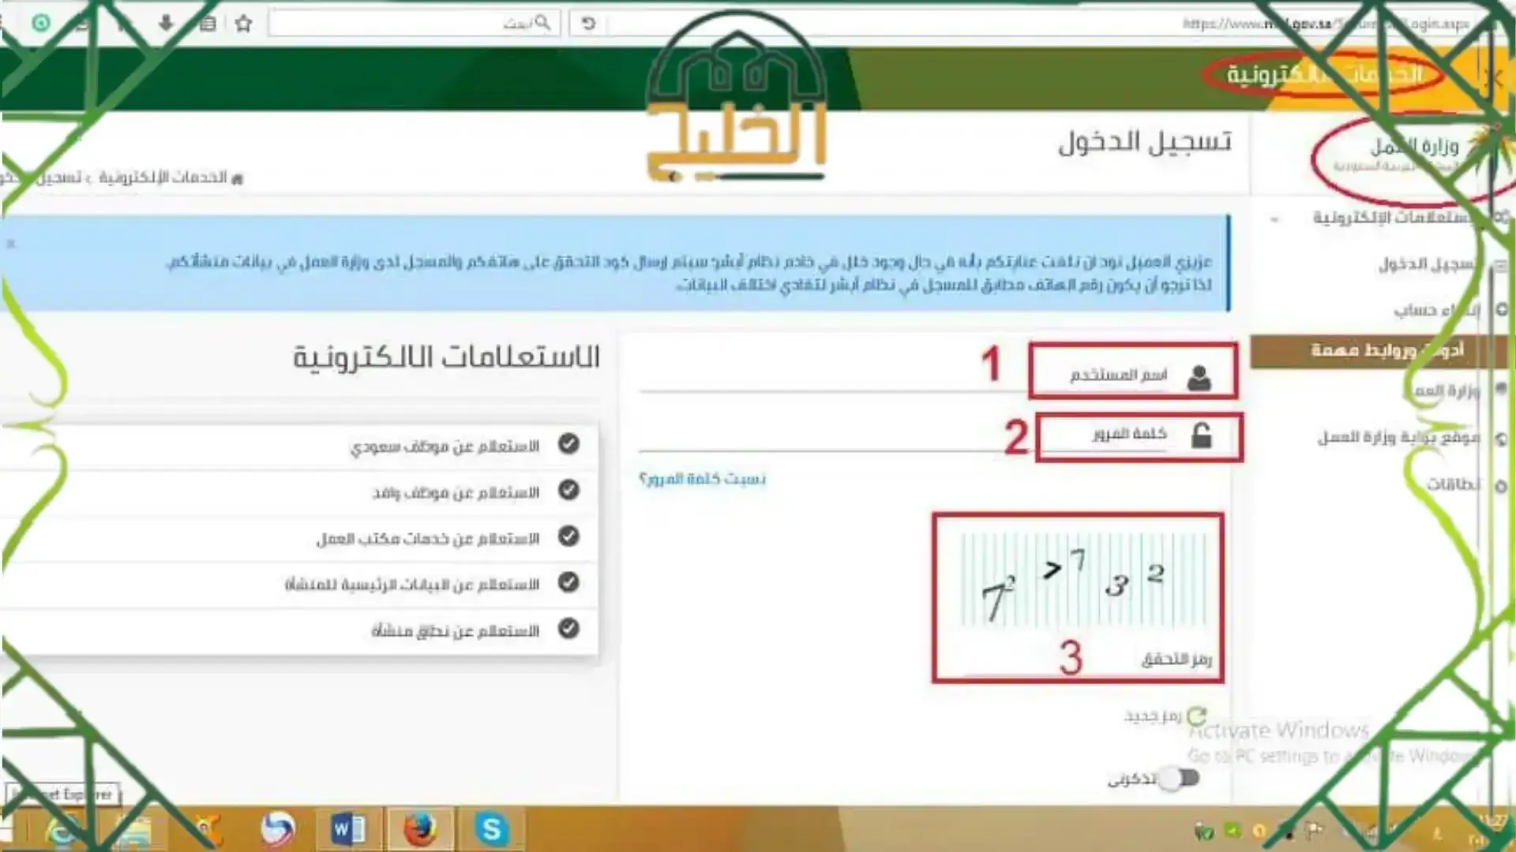Select الاستعلام عن موظف وافد row
The height and width of the screenshot is (852, 1516).
(x=300, y=493)
